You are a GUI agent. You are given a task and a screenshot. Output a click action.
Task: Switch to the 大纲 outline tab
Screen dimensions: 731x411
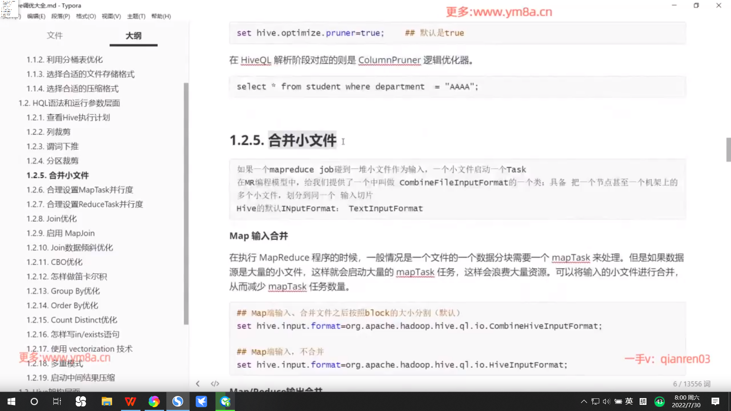point(133,36)
